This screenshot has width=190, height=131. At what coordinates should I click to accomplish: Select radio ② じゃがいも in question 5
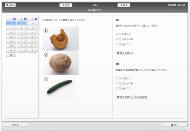[x=117, y=83]
